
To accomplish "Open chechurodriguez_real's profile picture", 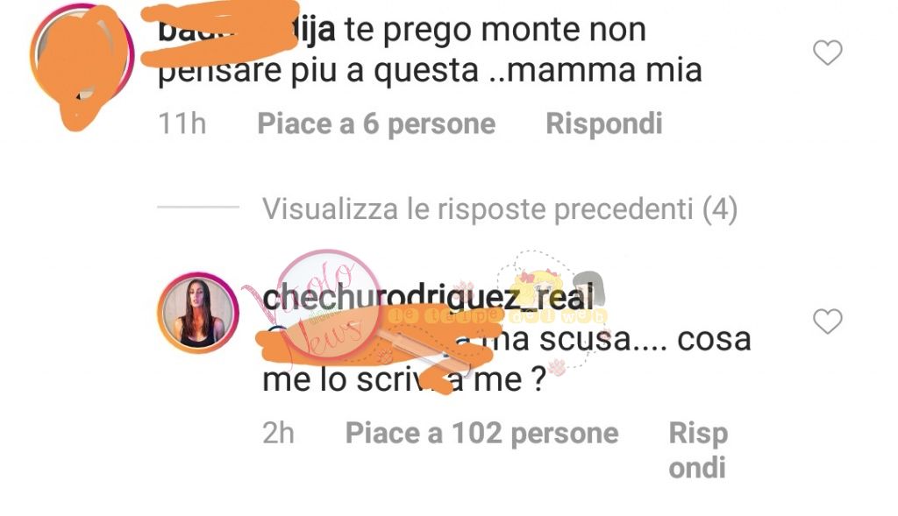I will pyautogui.click(x=198, y=313).
